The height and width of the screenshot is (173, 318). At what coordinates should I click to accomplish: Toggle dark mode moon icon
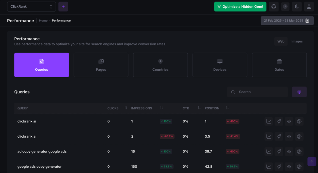297,7
